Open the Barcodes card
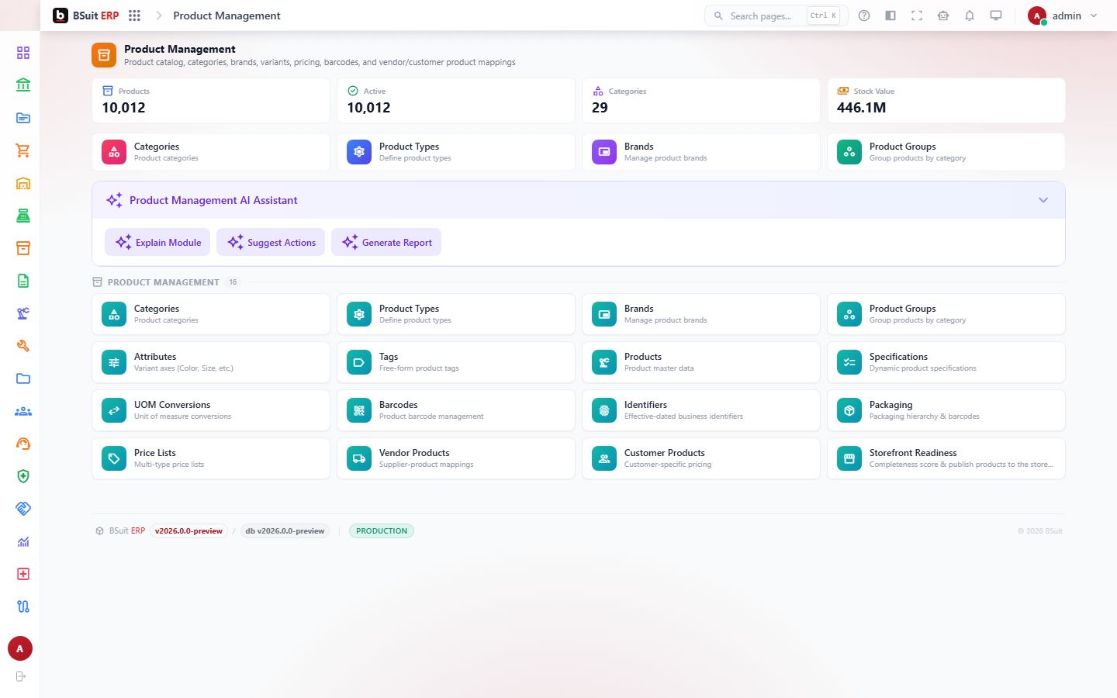 click(456, 410)
